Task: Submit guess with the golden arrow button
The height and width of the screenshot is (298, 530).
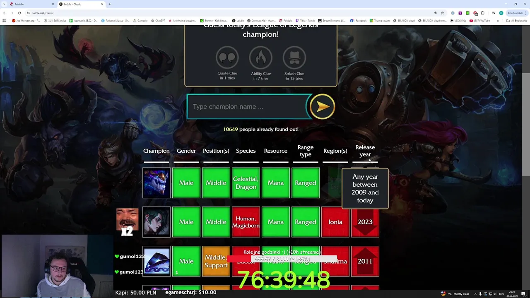Action: tap(322, 106)
